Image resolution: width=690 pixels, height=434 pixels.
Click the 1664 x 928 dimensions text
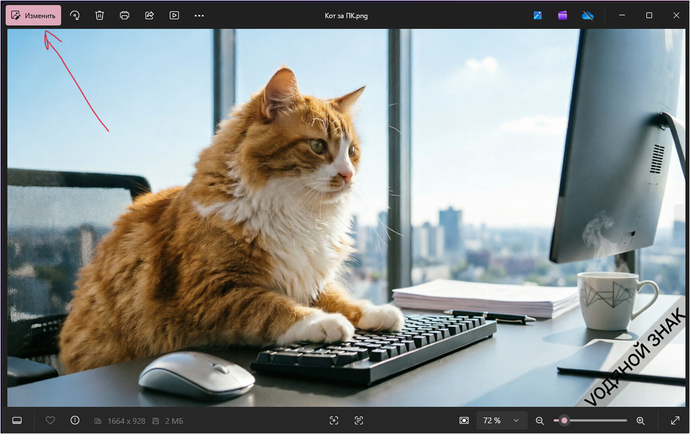(126, 421)
